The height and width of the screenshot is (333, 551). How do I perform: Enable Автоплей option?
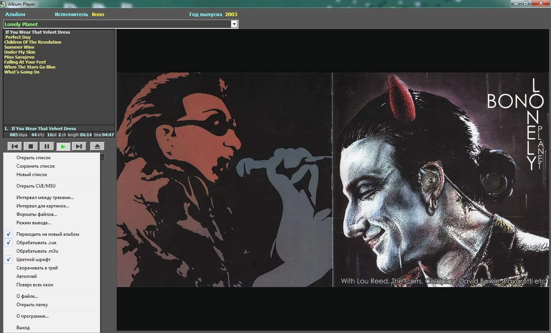(x=52, y=276)
